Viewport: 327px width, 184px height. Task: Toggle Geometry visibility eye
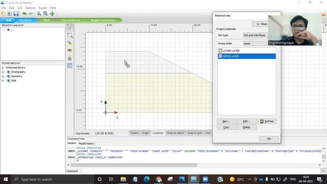[x=8, y=76]
